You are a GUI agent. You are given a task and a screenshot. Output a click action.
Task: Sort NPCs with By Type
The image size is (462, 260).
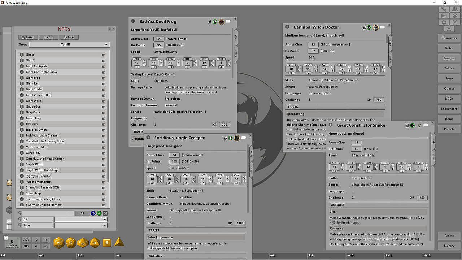69,37
